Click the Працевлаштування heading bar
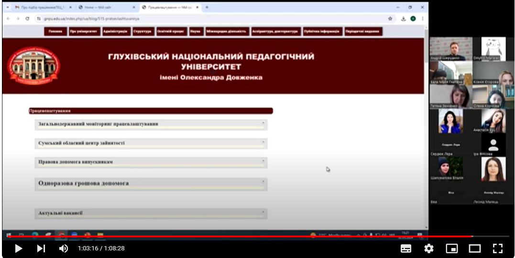 [151, 111]
